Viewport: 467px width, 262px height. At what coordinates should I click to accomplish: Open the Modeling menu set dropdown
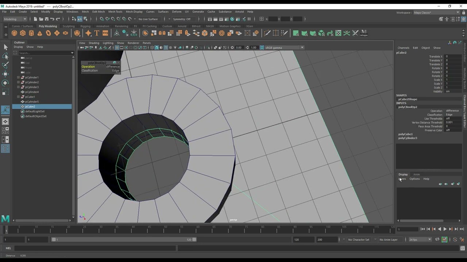coord(15,19)
